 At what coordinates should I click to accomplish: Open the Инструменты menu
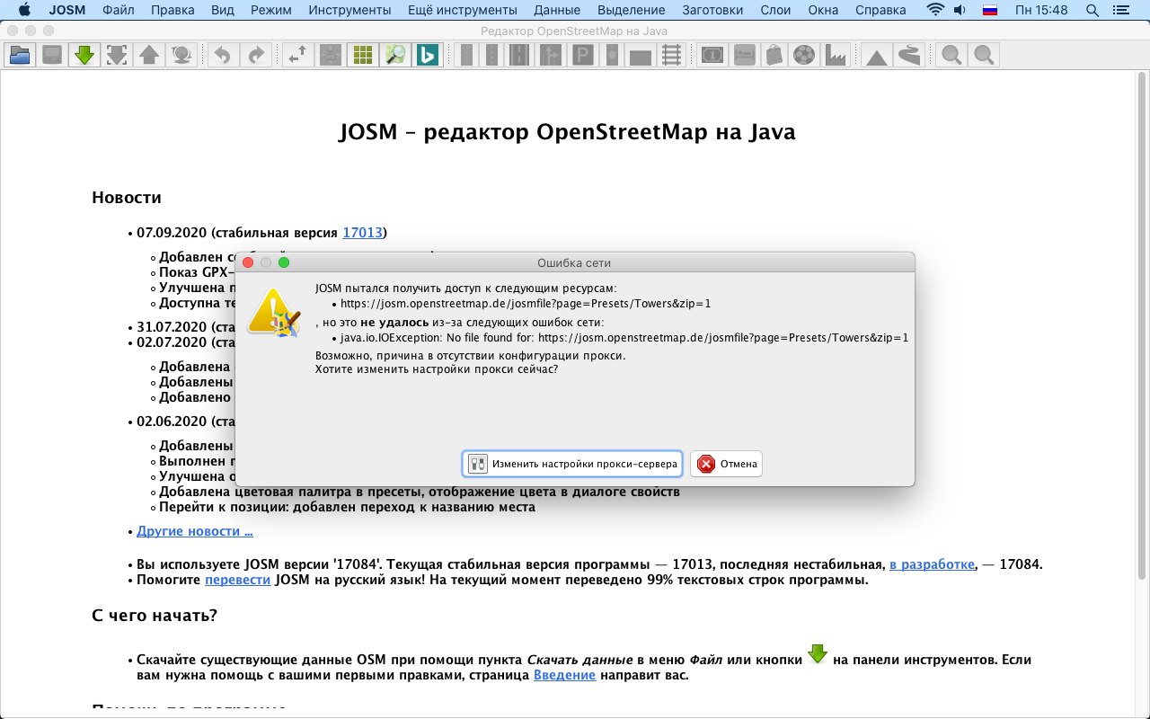(349, 10)
